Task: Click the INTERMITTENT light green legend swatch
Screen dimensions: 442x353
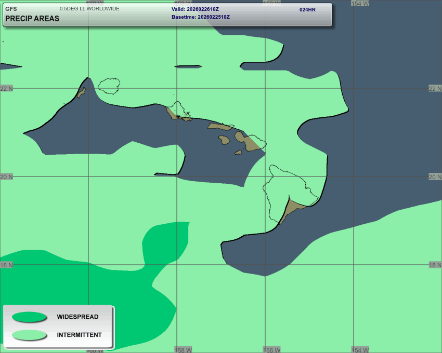Action: click(30, 335)
